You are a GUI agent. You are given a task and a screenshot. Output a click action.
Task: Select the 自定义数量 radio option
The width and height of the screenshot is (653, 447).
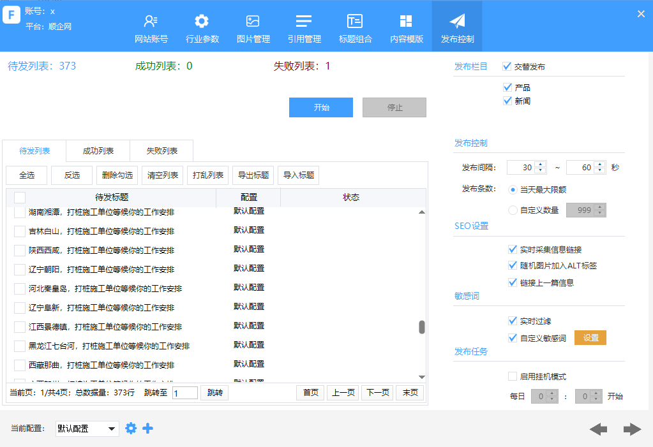pyautogui.click(x=511, y=210)
